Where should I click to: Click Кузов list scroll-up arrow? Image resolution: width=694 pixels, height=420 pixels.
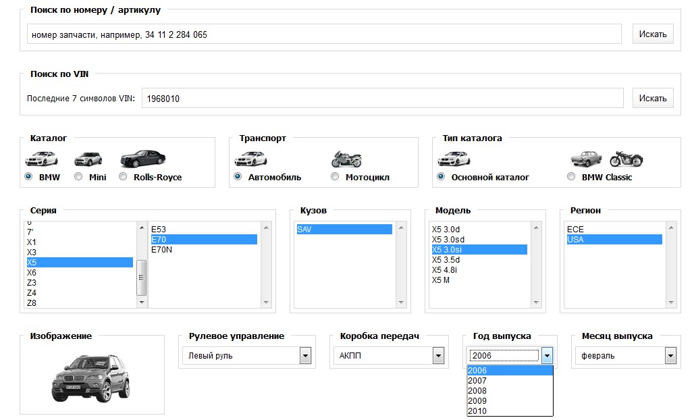coord(401,228)
